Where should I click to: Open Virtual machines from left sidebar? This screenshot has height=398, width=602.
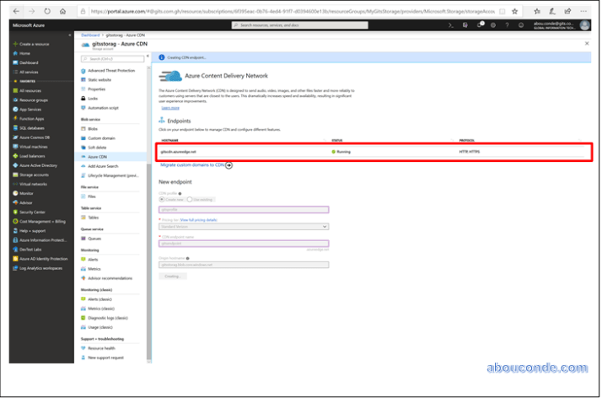pos(35,146)
